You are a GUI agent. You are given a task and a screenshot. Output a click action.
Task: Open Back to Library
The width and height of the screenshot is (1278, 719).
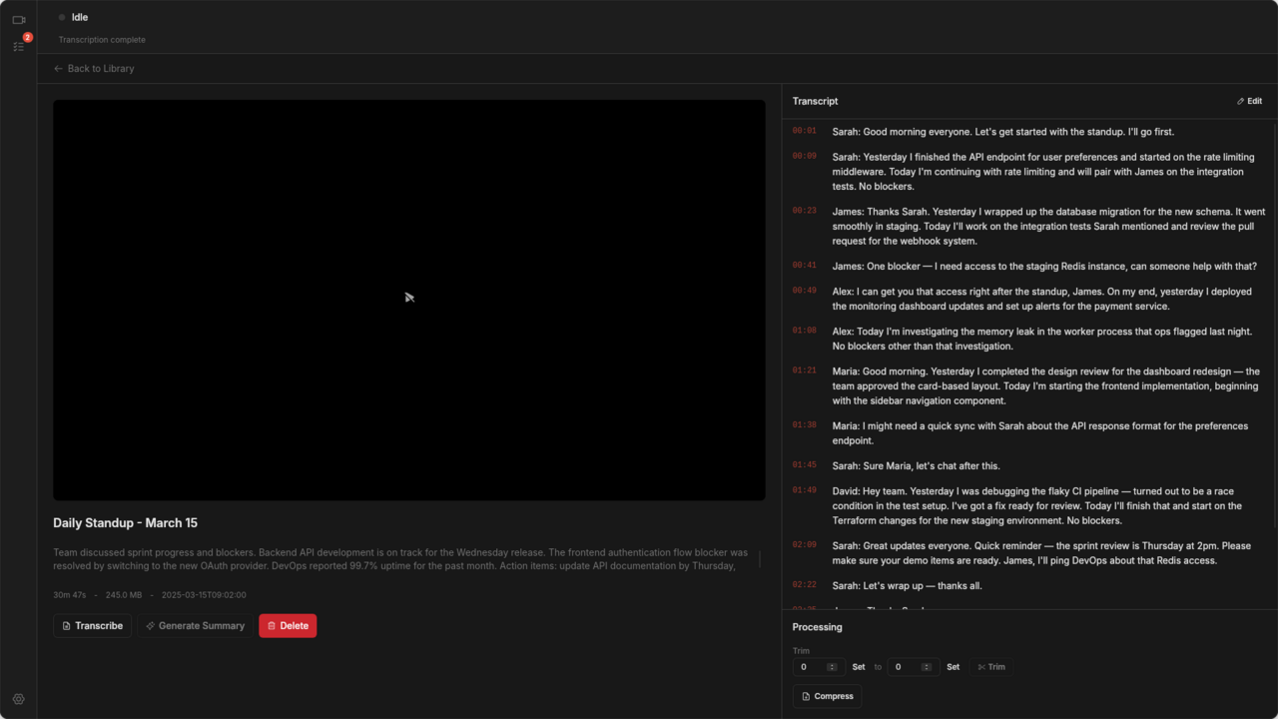tap(101, 68)
